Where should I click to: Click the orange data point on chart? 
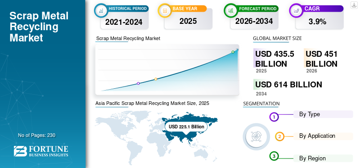pos(156,79)
